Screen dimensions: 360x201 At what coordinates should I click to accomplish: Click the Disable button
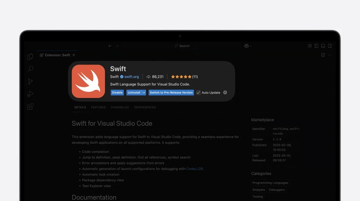click(117, 92)
